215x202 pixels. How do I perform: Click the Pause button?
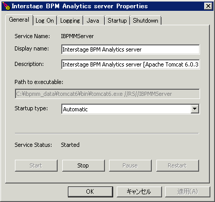(130, 165)
